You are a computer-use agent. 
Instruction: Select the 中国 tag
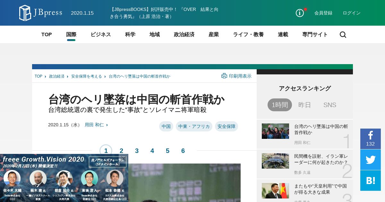(x=166, y=126)
